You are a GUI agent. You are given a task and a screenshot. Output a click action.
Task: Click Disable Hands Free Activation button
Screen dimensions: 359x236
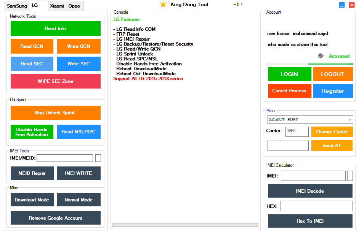32,132
